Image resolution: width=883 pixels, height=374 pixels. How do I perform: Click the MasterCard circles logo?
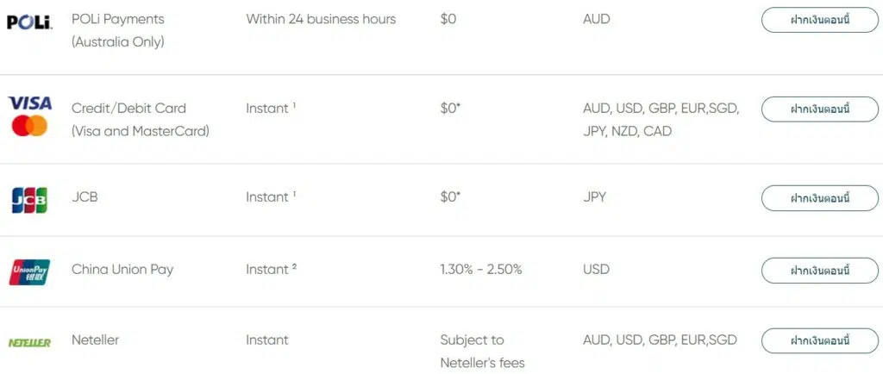pos(29,126)
